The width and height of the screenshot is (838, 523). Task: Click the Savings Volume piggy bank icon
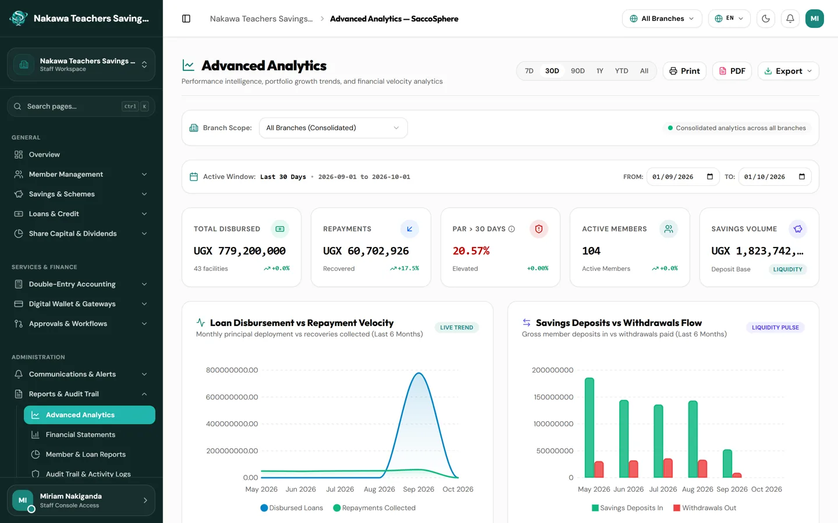pyautogui.click(x=798, y=229)
